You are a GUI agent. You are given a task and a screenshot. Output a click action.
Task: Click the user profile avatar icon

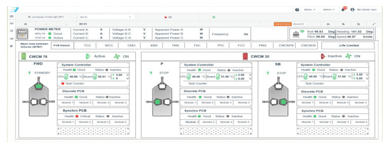pyautogui.click(x=352, y=9)
